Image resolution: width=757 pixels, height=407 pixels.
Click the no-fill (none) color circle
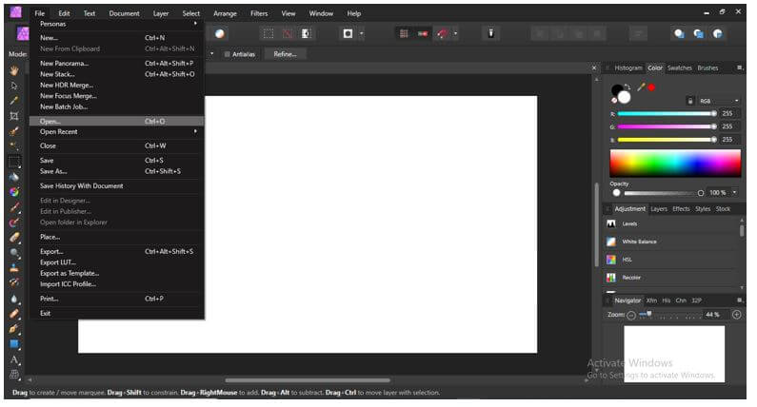[613, 100]
